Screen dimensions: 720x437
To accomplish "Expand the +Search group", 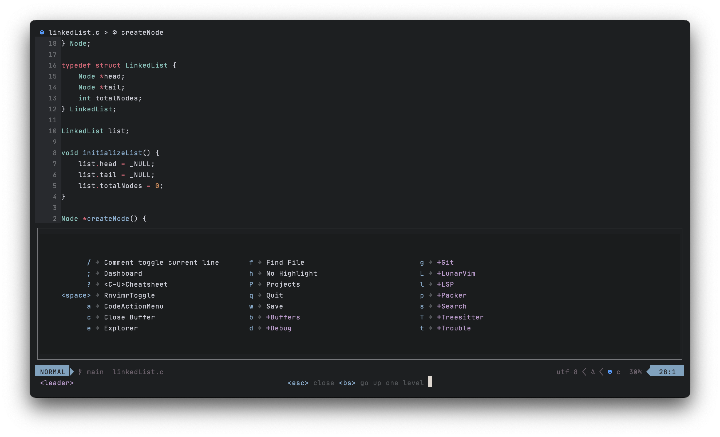I will (x=452, y=306).
